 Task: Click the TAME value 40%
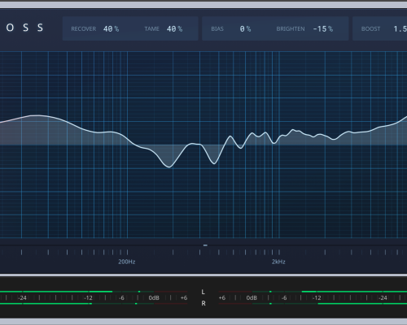(174, 28)
